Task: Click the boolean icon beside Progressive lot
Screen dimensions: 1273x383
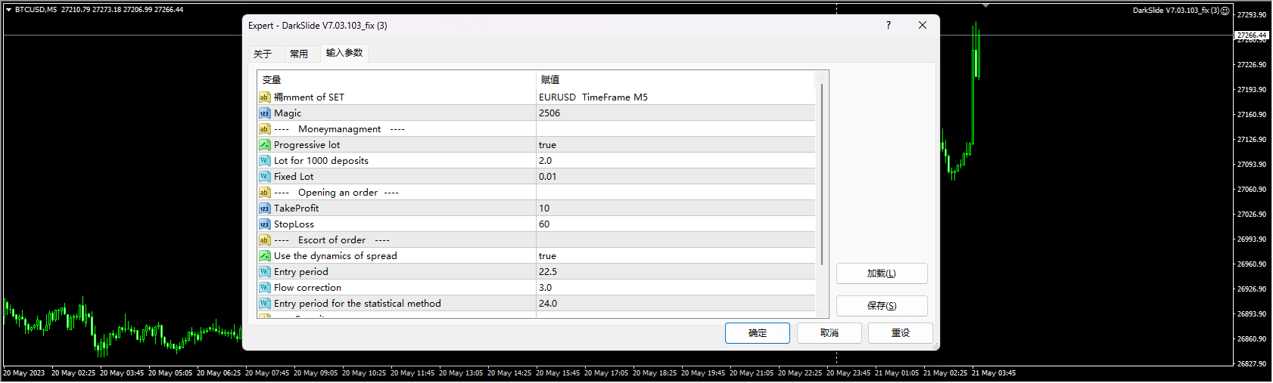Action: click(264, 145)
